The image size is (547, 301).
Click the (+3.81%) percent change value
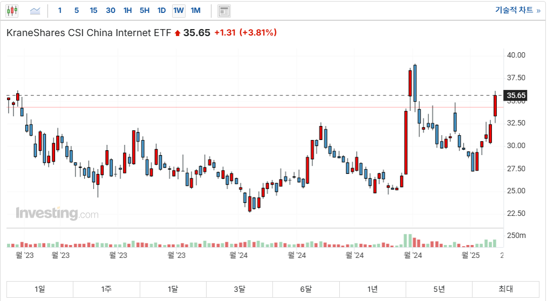[258, 33]
